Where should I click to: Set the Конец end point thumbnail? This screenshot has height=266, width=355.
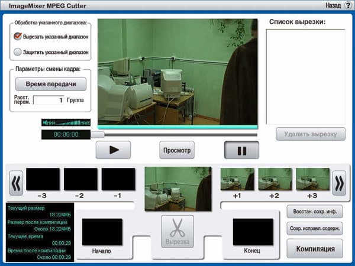coord(253,232)
